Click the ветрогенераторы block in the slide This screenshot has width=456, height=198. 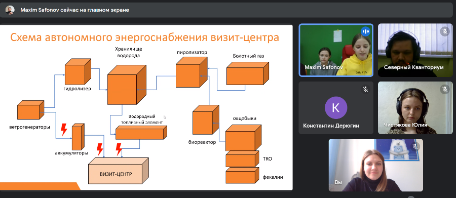[30, 110]
